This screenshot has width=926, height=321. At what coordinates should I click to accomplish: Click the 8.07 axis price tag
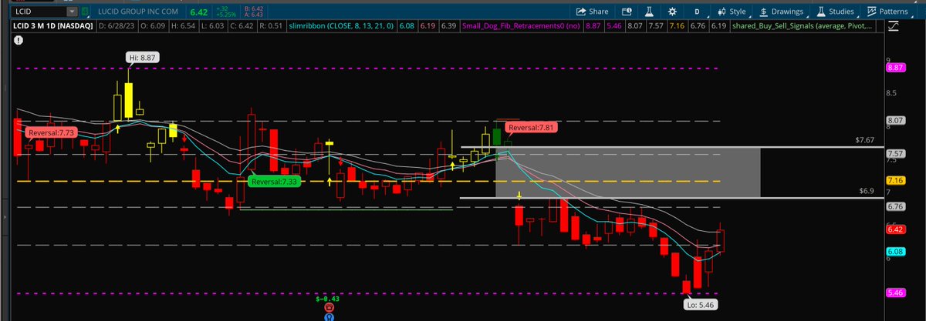click(x=895, y=121)
